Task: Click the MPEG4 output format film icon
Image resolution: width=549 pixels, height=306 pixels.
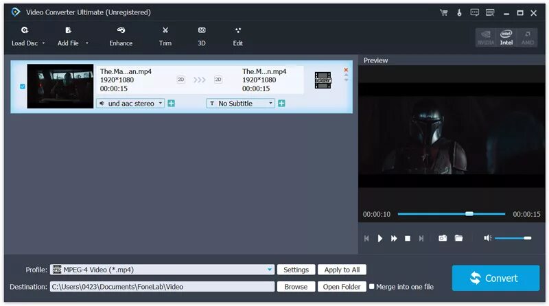Action: (323, 80)
